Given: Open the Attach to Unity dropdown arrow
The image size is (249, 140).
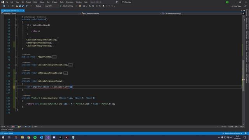Looking at the screenshot, I should [x=74, y=6].
